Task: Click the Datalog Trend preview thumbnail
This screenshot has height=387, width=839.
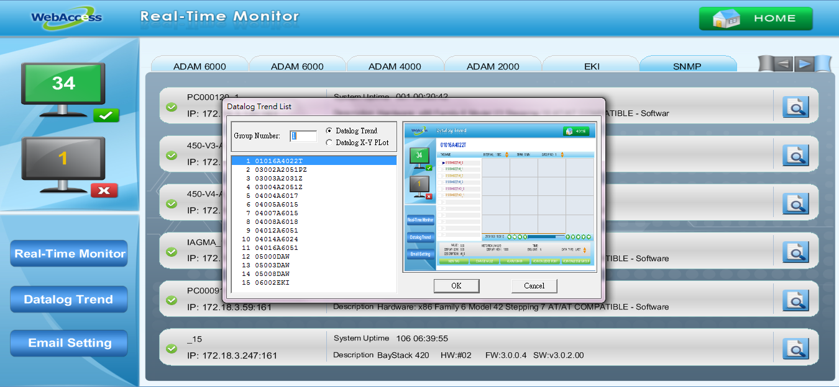Action: click(499, 197)
